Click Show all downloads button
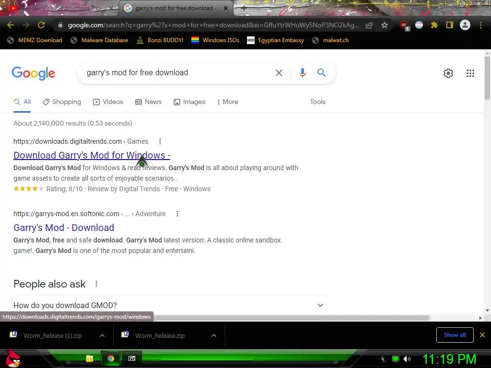Viewport: 491px width, 368px height. (x=455, y=335)
